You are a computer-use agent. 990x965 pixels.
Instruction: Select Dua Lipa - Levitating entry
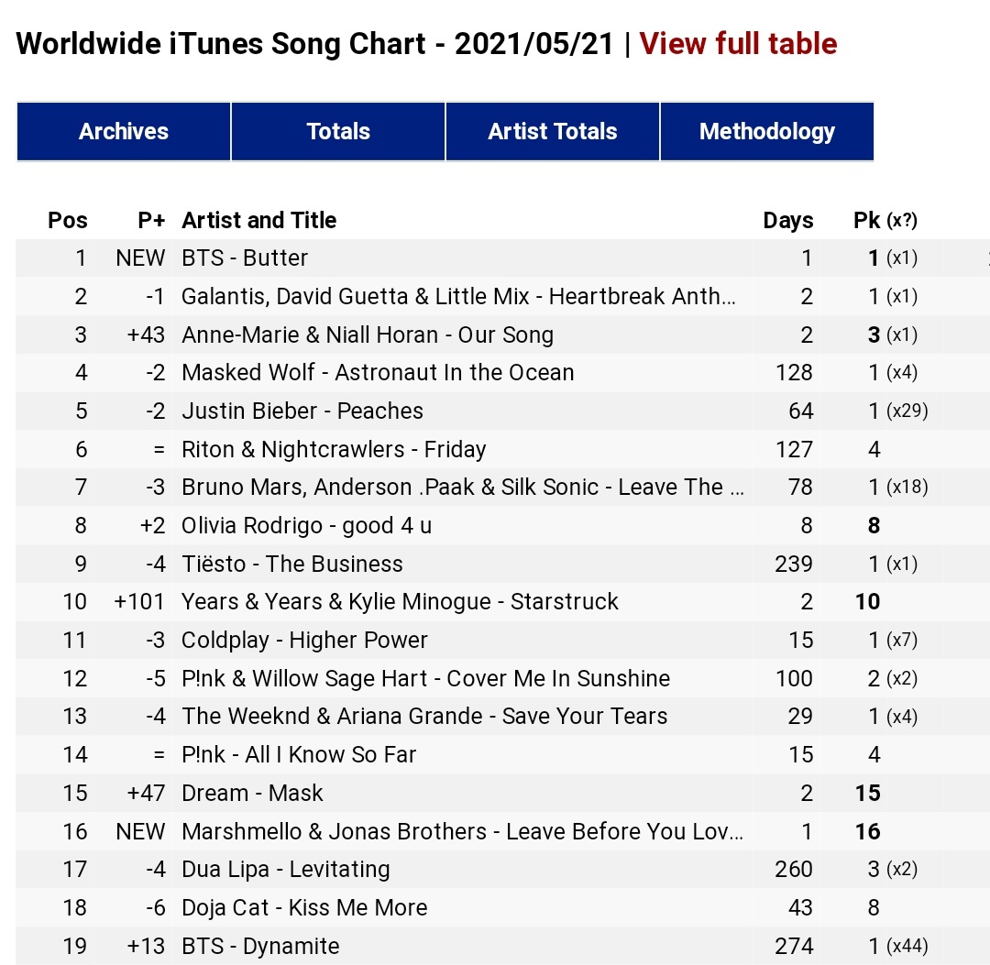point(286,870)
